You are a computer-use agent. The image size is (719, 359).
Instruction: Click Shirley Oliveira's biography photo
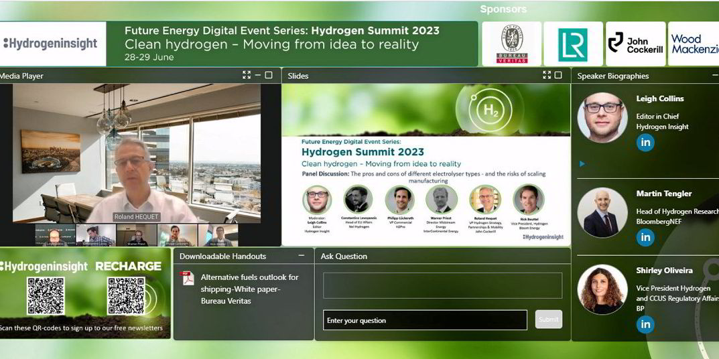602,289
